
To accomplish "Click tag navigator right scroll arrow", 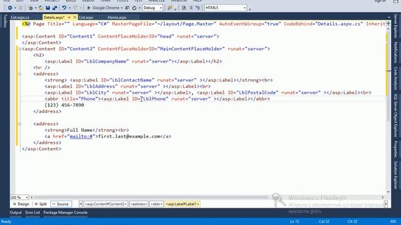I will [x=386, y=204].
